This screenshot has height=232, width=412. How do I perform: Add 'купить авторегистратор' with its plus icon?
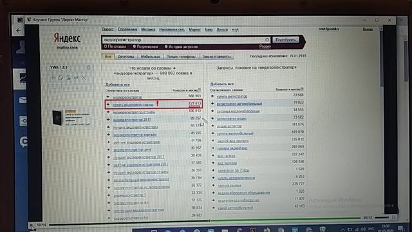click(x=213, y=178)
